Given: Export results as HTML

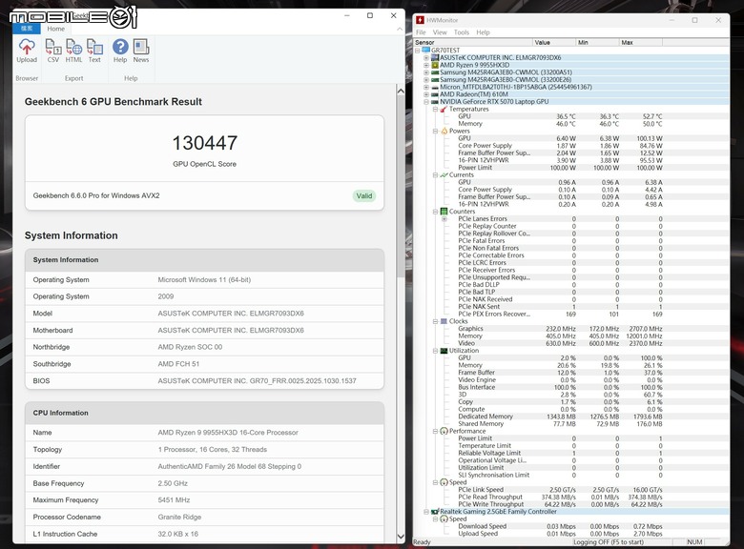Looking at the screenshot, I should click(x=73, y=51).
